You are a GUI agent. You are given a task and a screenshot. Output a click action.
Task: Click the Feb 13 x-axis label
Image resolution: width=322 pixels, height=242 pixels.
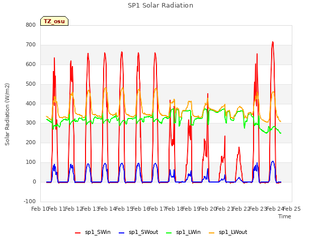pyautogui.click(x=91, y=209)
